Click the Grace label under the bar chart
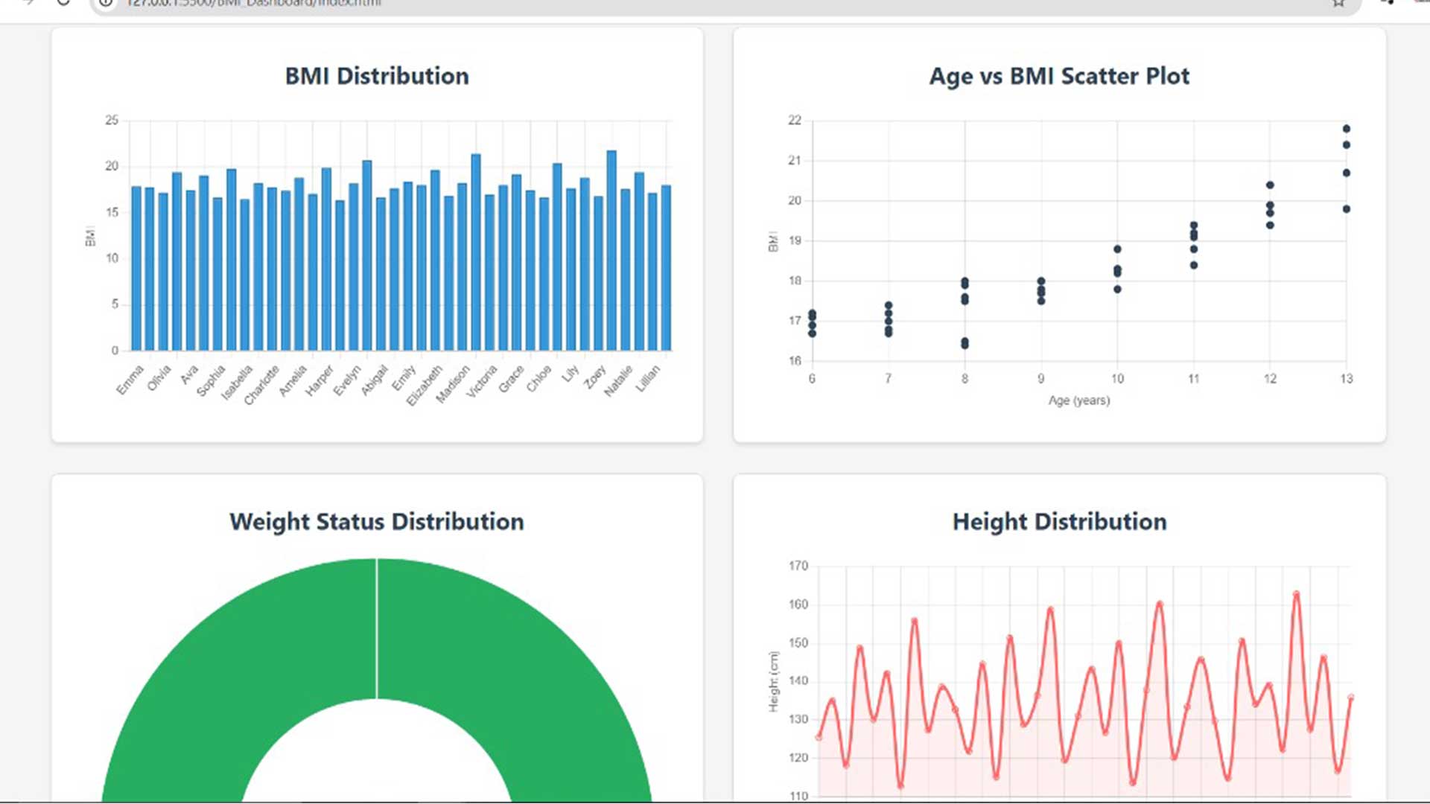1430x804 pixels. [x=511, y=379]
